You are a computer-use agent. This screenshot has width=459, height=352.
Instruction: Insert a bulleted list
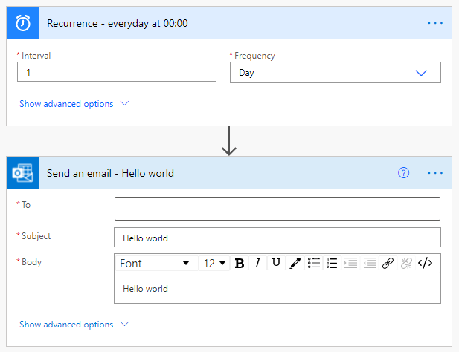tap(314, 263)
